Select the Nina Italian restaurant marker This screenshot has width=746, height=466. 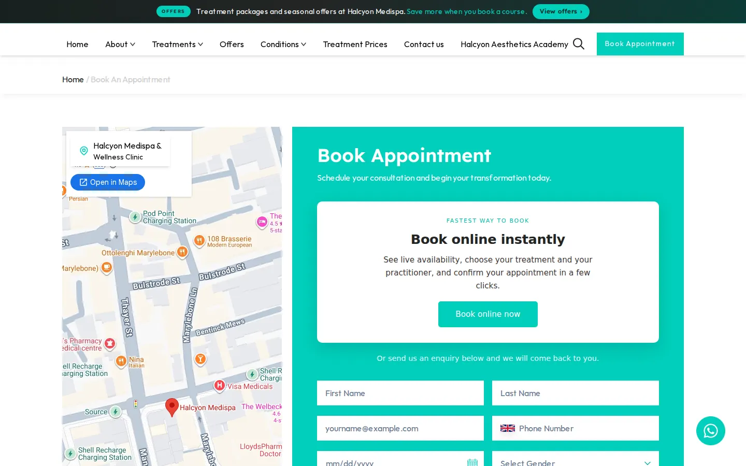pyautogui.click(x=121, y=361)
